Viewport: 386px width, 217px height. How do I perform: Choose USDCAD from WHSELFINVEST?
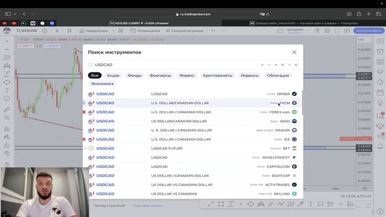192,157
